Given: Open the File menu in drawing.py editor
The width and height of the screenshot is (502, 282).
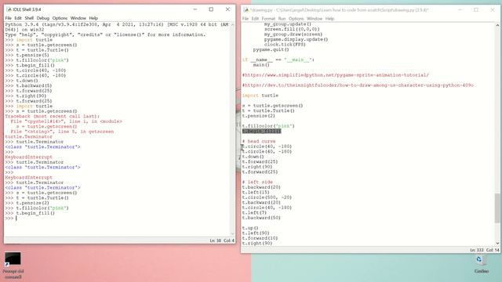Looking at the screenshot, I should (x=246, y=19).
